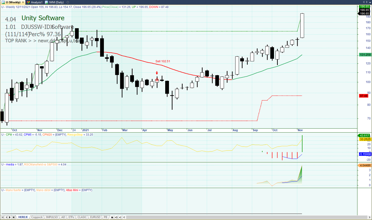Jump to last chart sheet tab

pos(14,217)
